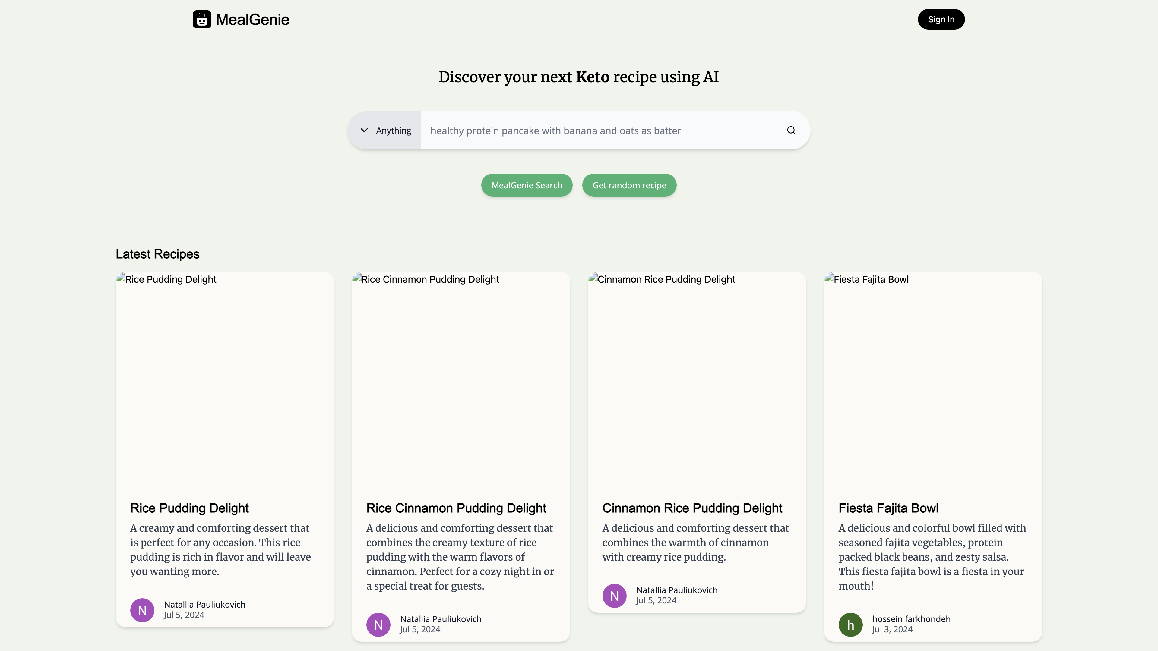Click the MealGenie robot logo icon
Viewport: 1158px width, 651px height.
click(x=202, y=19)
